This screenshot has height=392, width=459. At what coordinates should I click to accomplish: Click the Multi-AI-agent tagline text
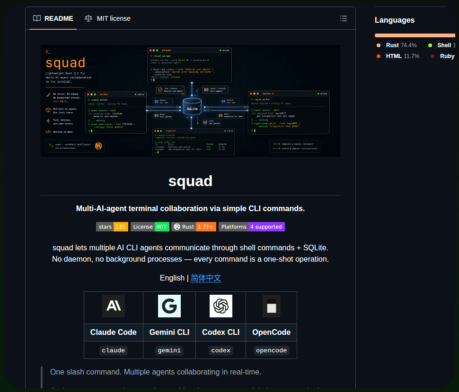(190, 208)
